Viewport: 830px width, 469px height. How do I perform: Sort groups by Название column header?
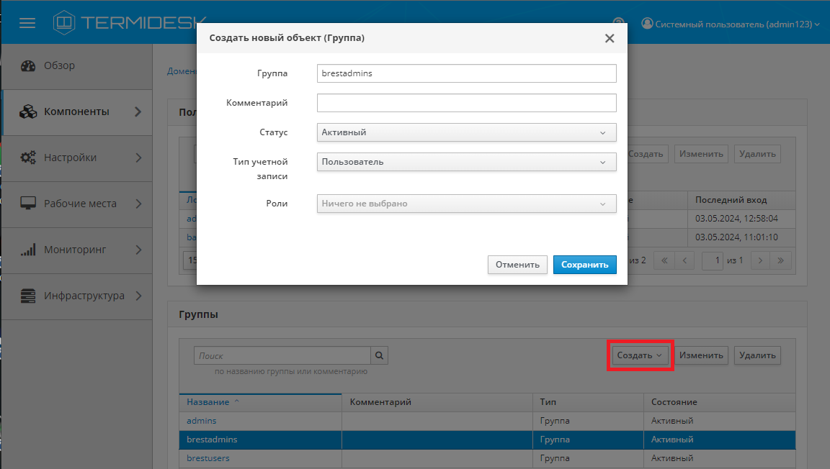(260, 402)
